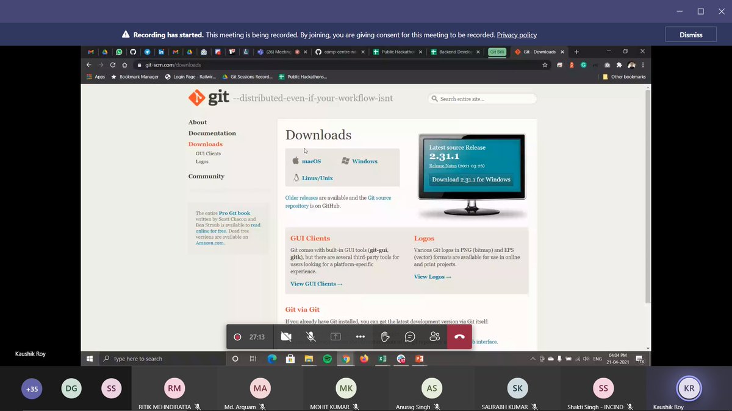
Task: Raise your hand in the meeting
Action: 385,337
